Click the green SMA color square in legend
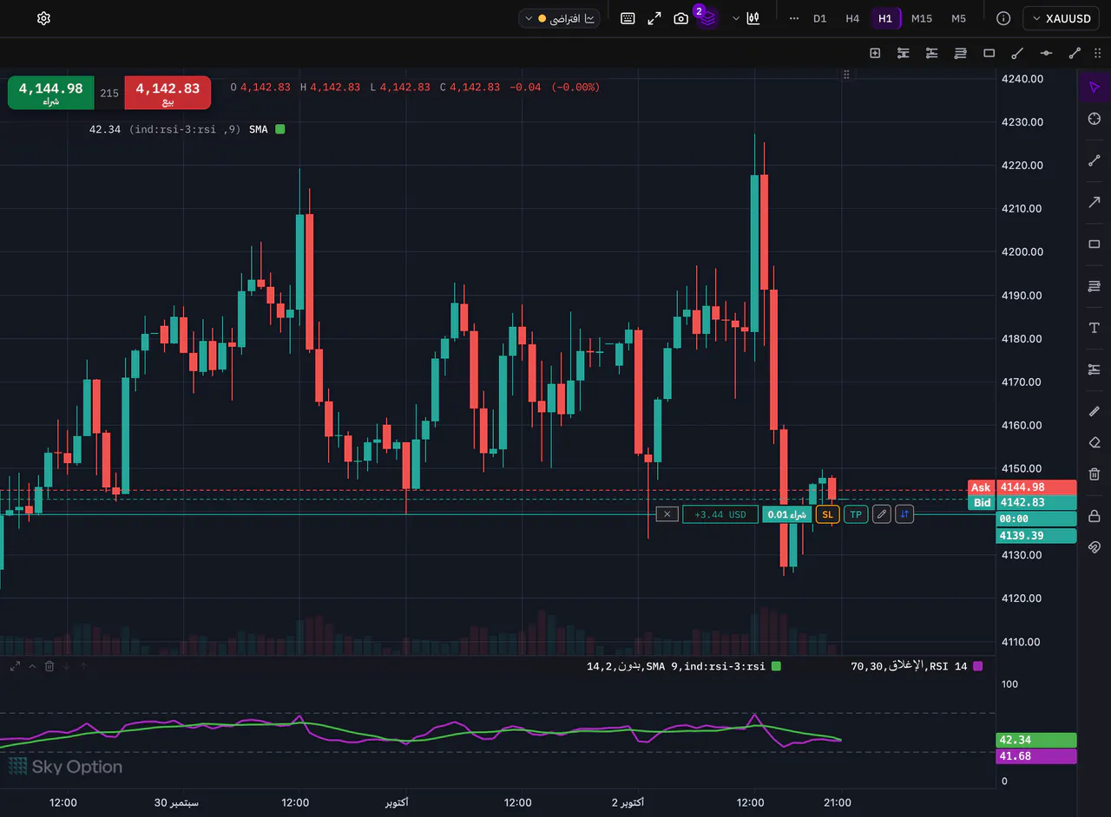 pyautogui.click(x=279, y=129)
